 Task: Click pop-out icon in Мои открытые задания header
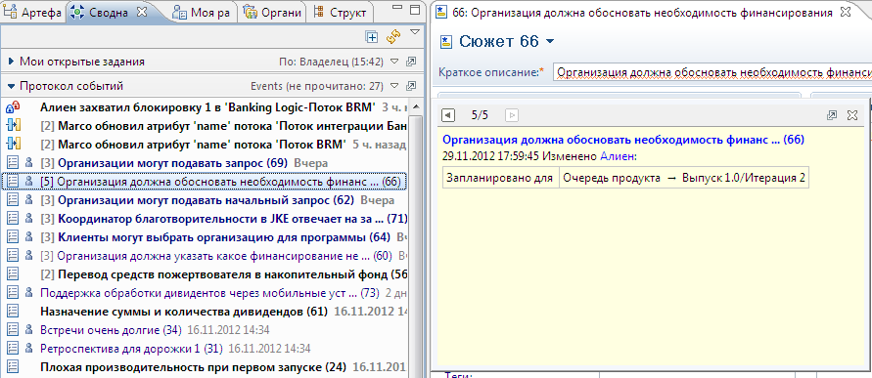point(411,62)
